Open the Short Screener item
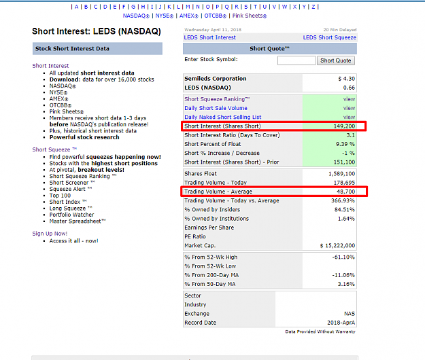Image resolution: width=425 pixels, height=360 pixels. pos(72,183)
